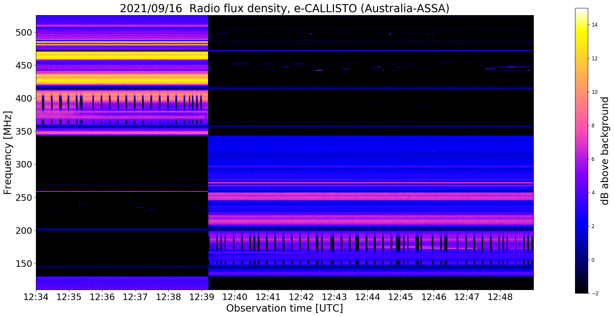Click the 12:41 time tick label
This screenshot has height=317, width=614.
coord(268,297)
